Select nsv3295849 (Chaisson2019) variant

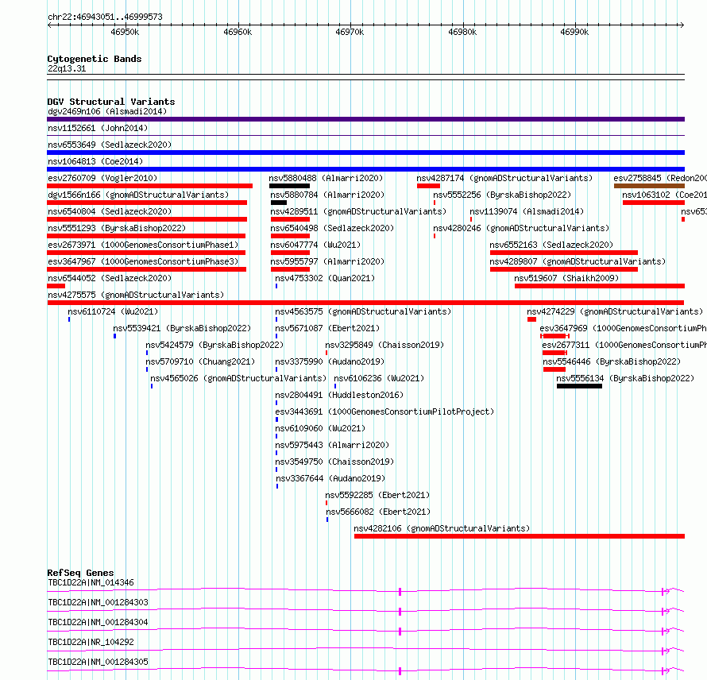[x=384, y=345]
